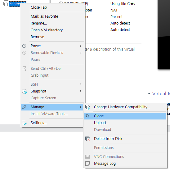
Task: Click the Send Ctrl+Alt+Del keyboard icon
Action: (24, 69)
